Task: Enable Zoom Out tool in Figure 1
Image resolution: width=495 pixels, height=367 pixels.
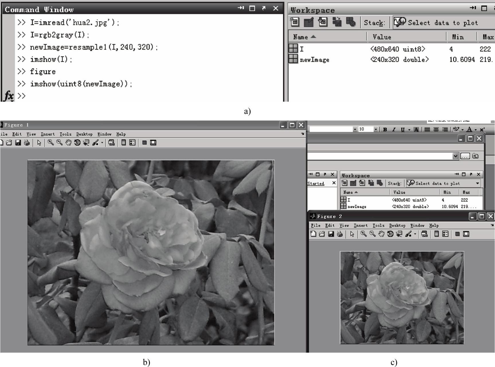Action: click(59, 142)
